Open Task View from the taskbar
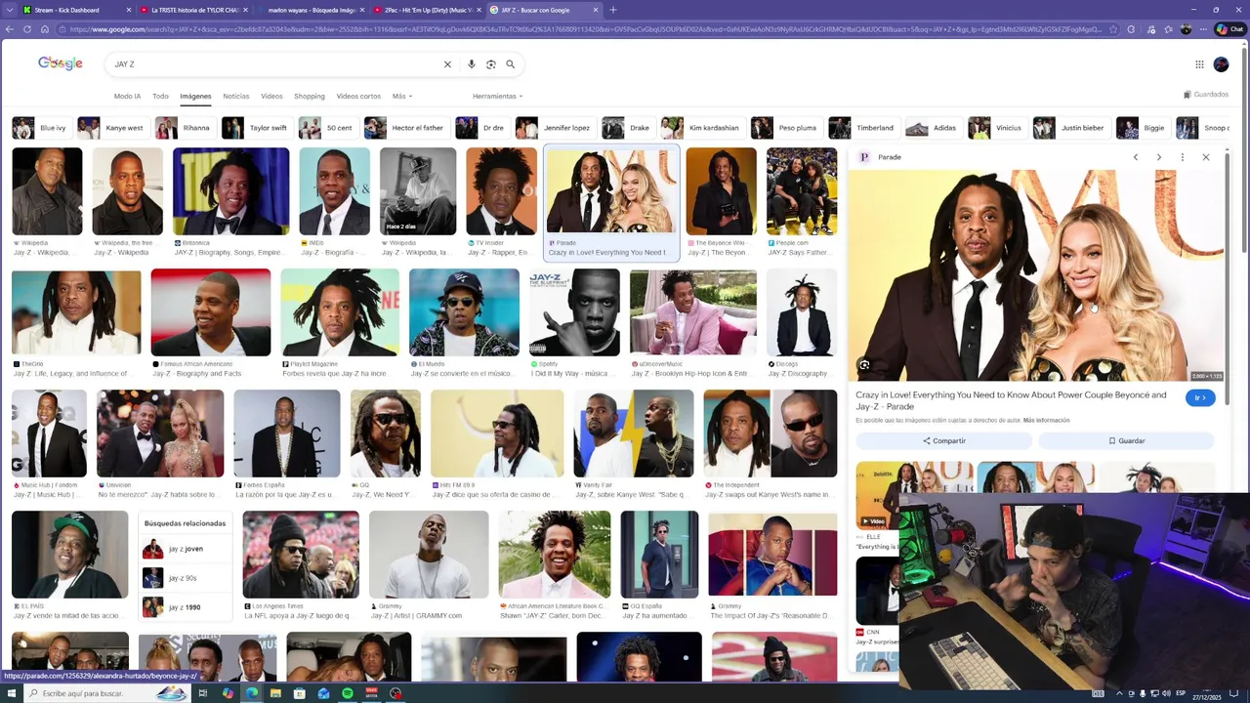This screenshot has height=703, width=1250. (x=203, y=693)
